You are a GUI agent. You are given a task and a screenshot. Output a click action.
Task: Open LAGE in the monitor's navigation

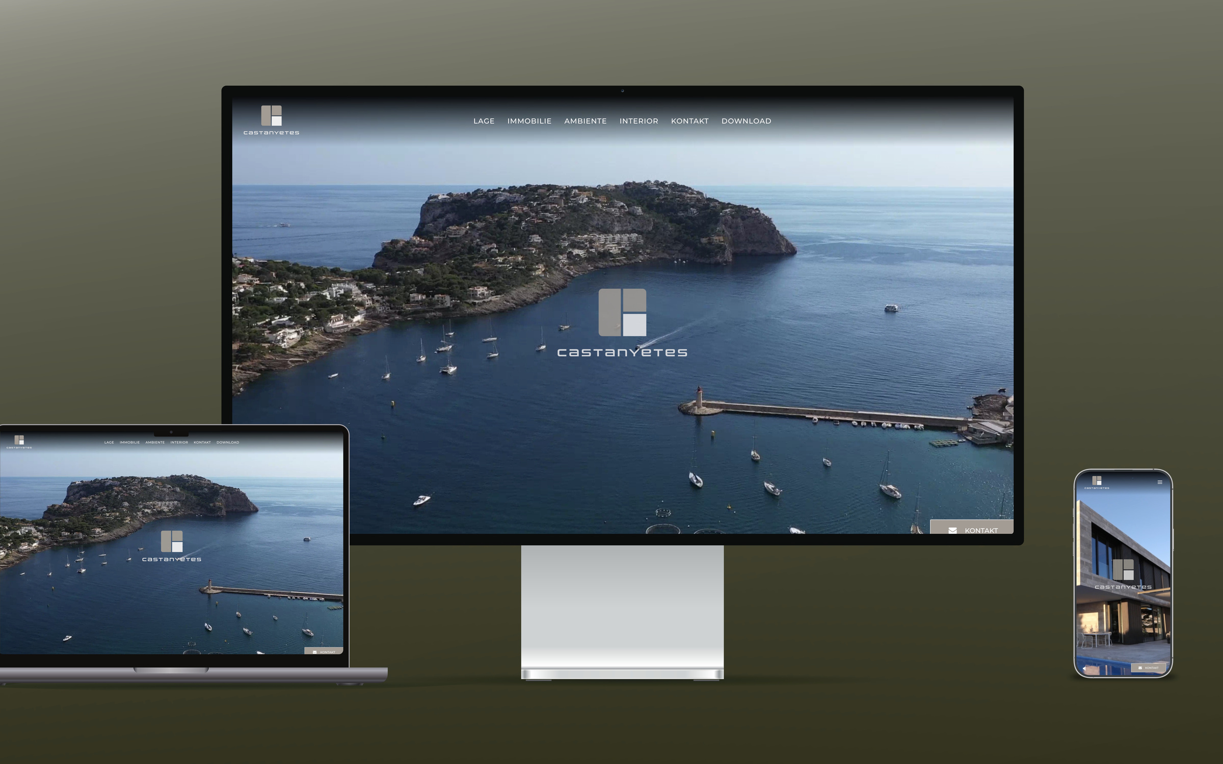(484, 121)
